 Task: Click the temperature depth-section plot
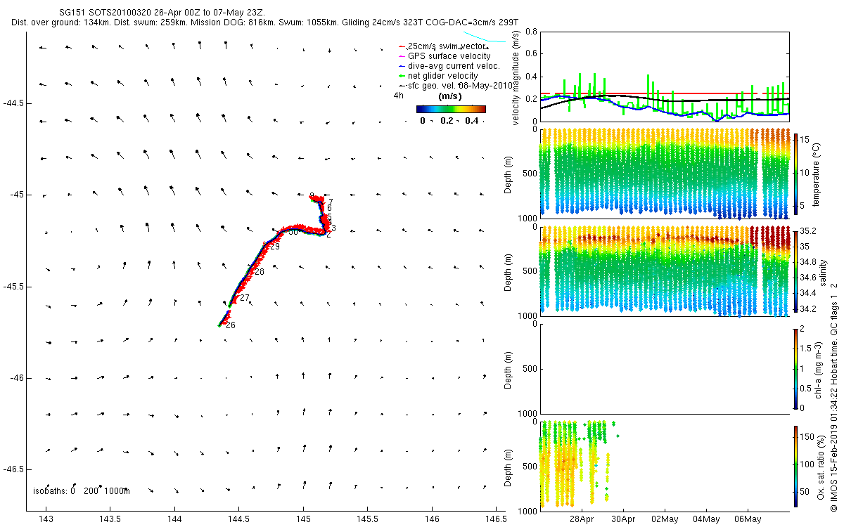pyautogui.click(x=664, y=173)
